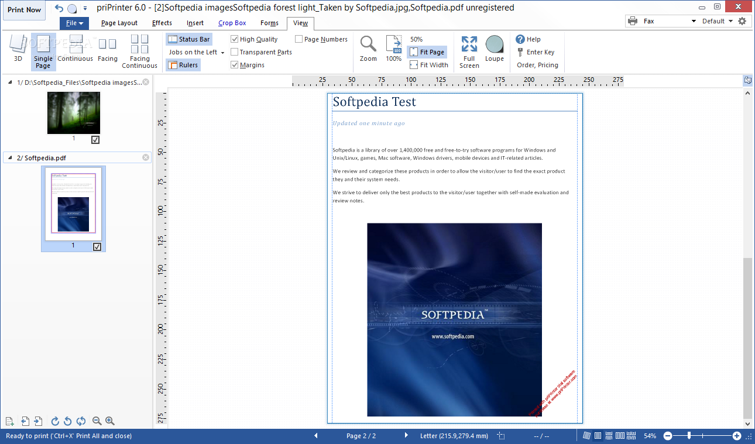Click the Zoom magnifier tool
Image resolution: width=755 pixels, height=444 pixels.
pos(368,49)
